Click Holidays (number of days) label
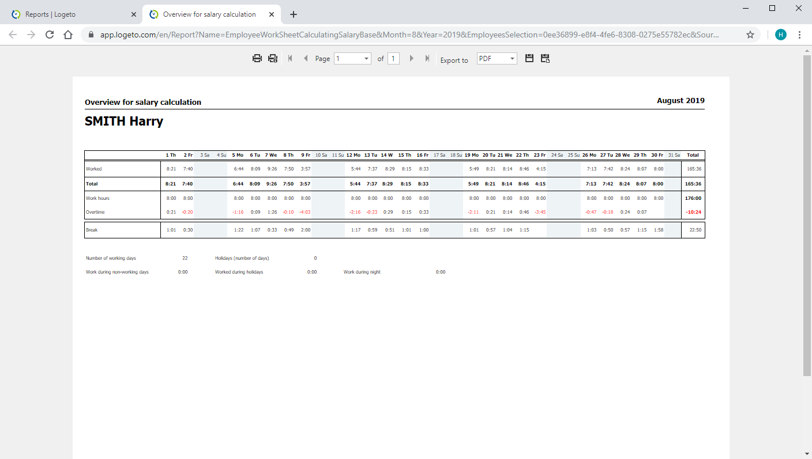Screen dimensions: 812x459 [242, 258]
